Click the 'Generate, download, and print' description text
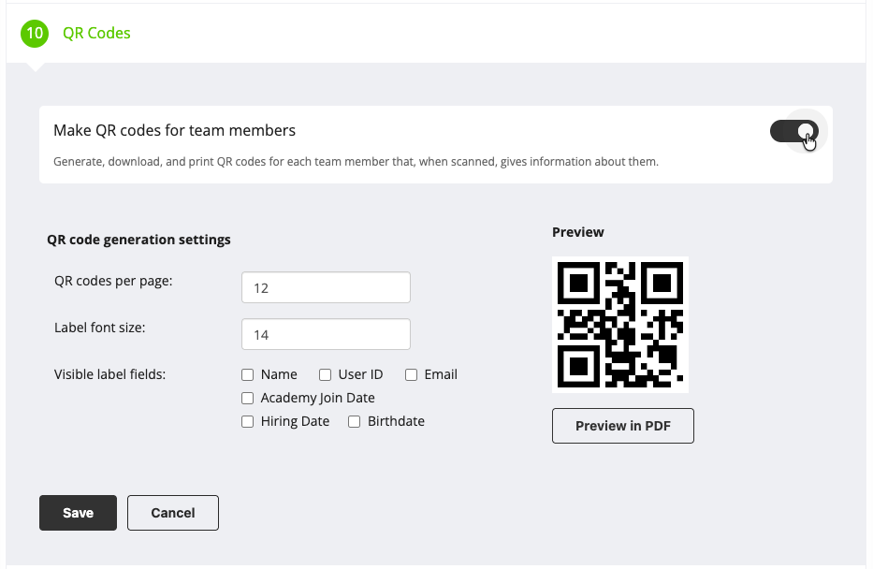Viewport: 873px width, 569px height. [356, 162]
